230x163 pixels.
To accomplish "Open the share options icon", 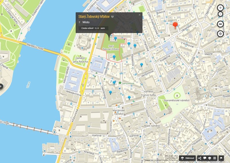I will click(200, 158).
